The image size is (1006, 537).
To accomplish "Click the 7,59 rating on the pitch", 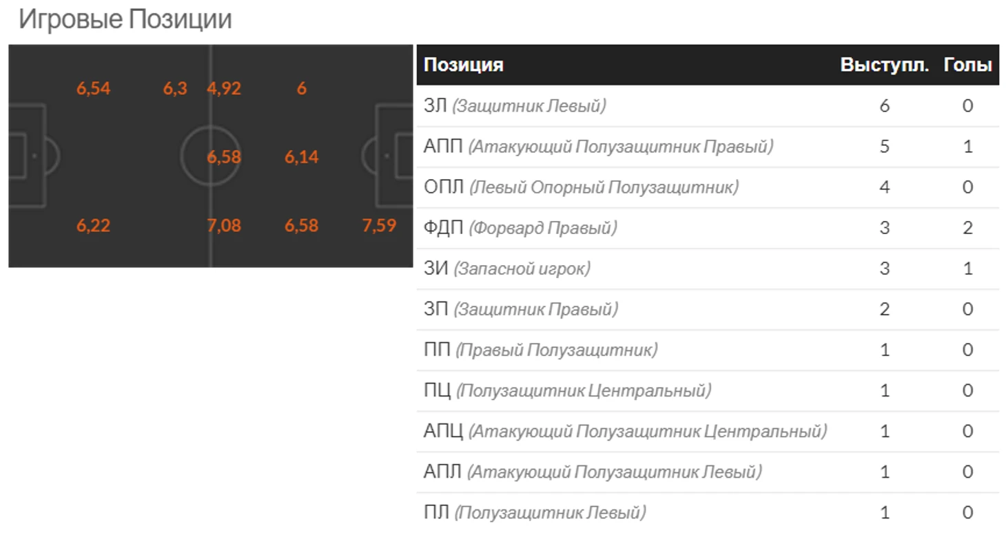I will coord(379,225).
